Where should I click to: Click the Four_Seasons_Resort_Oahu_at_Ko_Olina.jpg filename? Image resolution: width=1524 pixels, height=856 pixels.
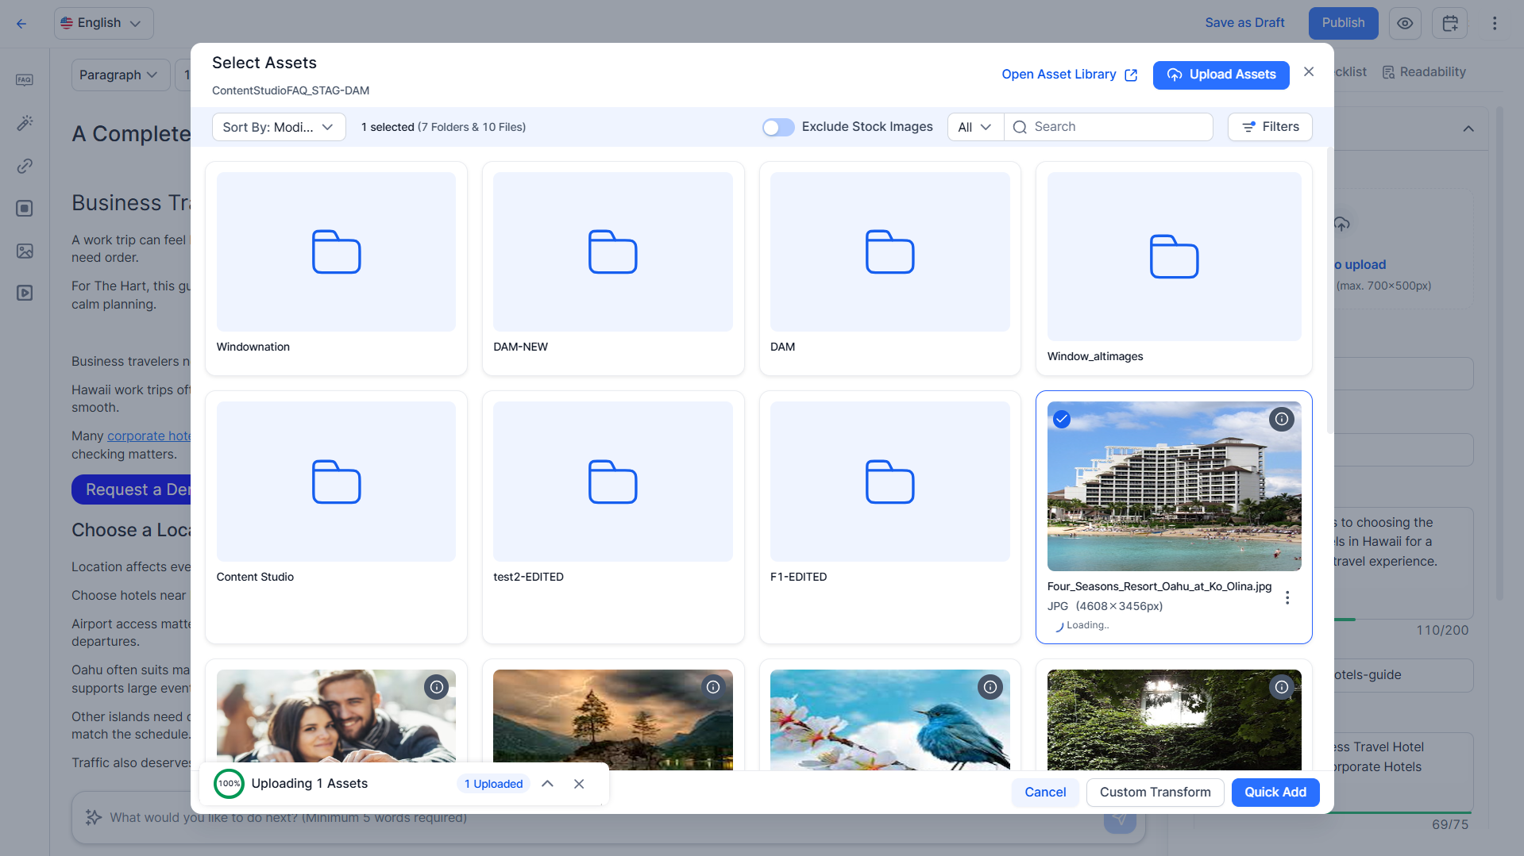(x=1159, y=586)
